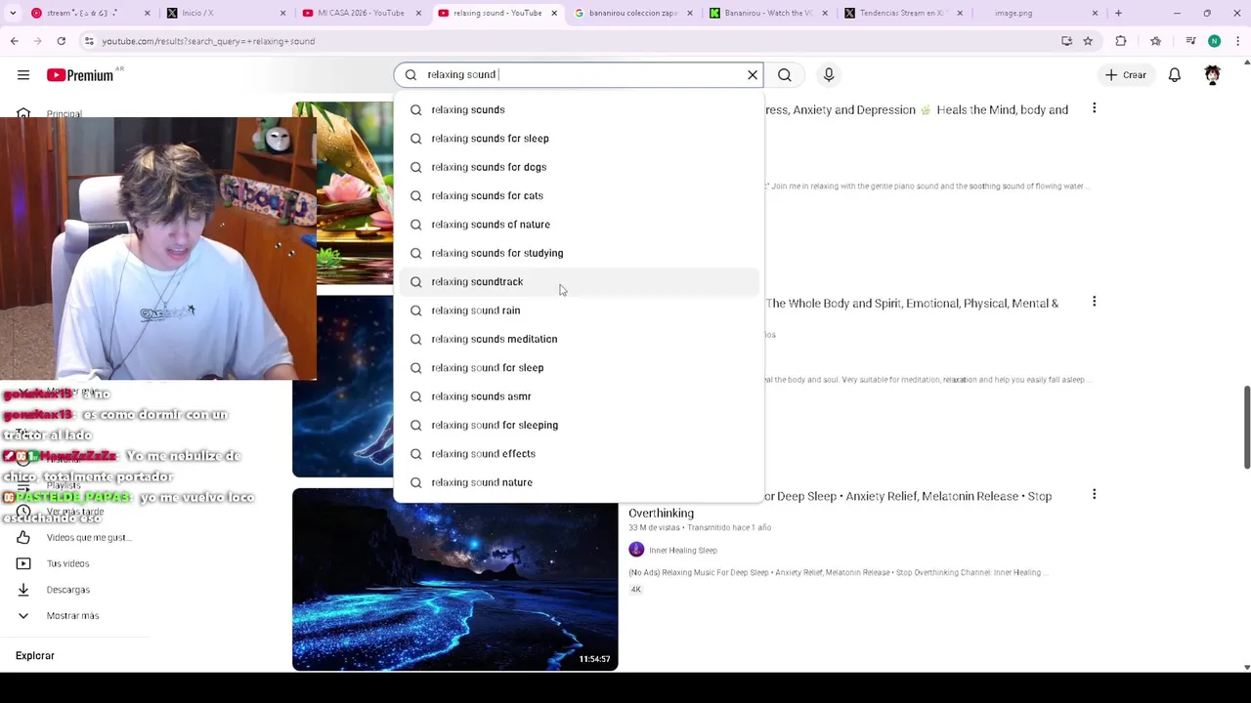The height and width of the screenshot is (703, 1251).
Task: Click inside the YouTube search field
Action: point(579,75)
